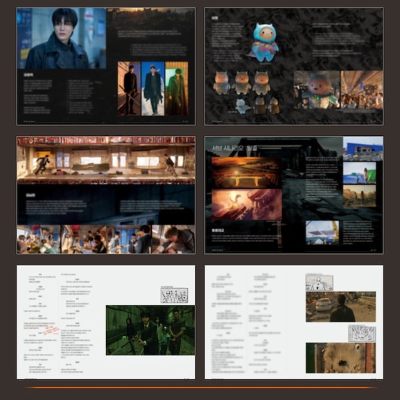The image size is (400, 400).
Task: Open the photo of mascot among the crowd
Action: pyautogui.click(x=317, y=90)
